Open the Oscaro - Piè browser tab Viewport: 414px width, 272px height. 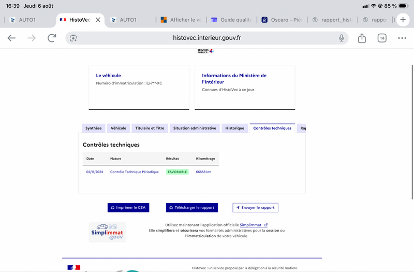pyautogui.click(x=282, y=20)
